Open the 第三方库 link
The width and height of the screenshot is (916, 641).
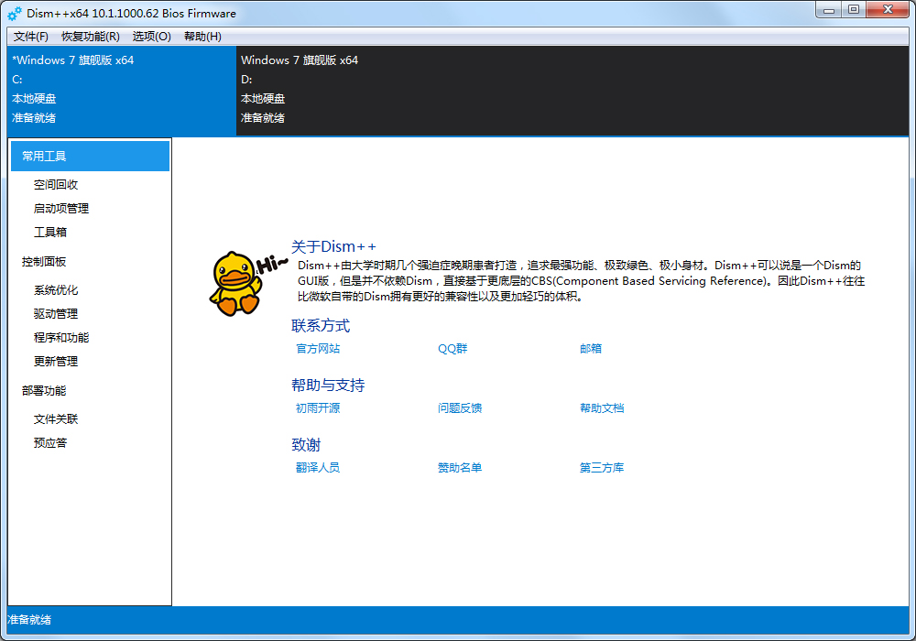click(x=602, y=468)
